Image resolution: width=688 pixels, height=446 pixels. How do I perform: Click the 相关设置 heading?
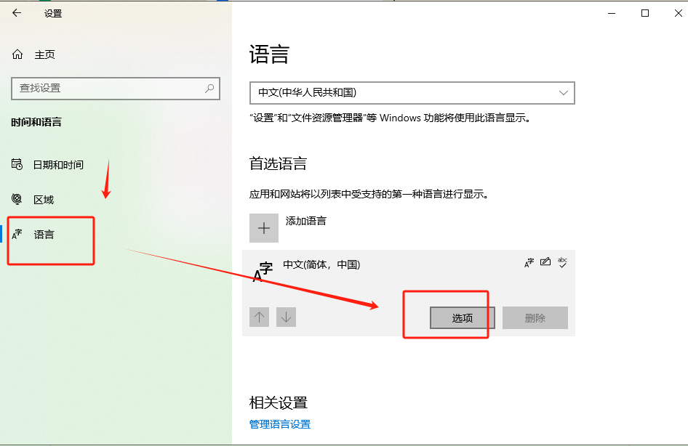(279, 402)
